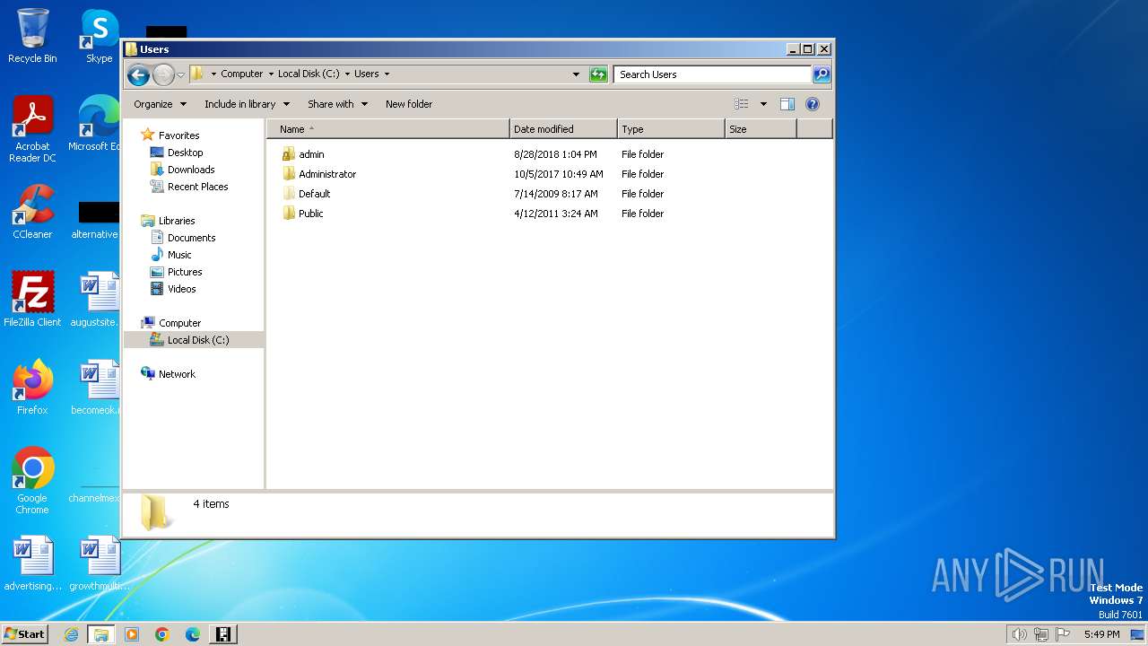Click the search magnifier icon
Screen dimensions: 1148x646
tap(822, 74)
